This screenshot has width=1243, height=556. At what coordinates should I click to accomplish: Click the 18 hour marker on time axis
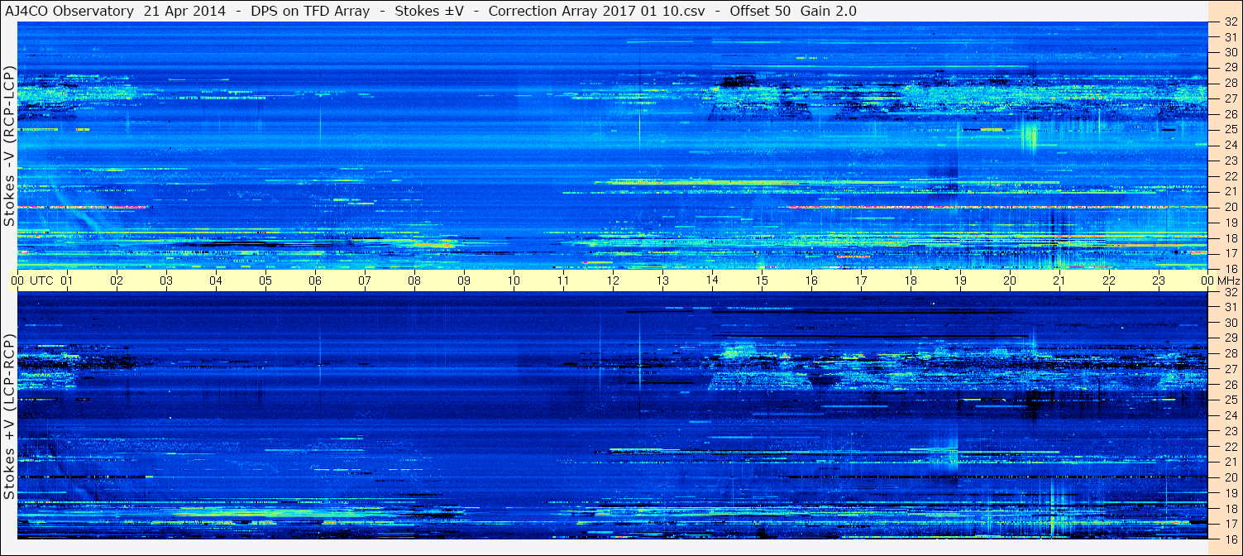coord(911,280)
